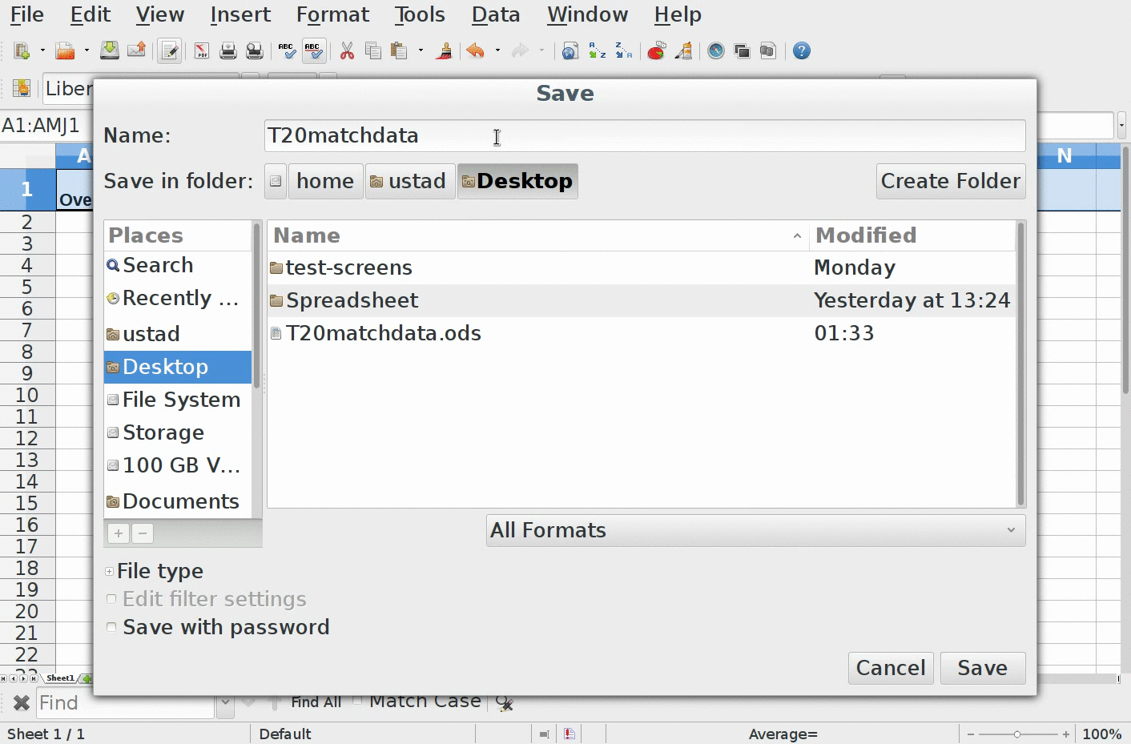The width and height of the screenshot is (1131, 744).
Task: Click the Clone Formatting paintbrush icon
Action: click(x=444, y=51)
